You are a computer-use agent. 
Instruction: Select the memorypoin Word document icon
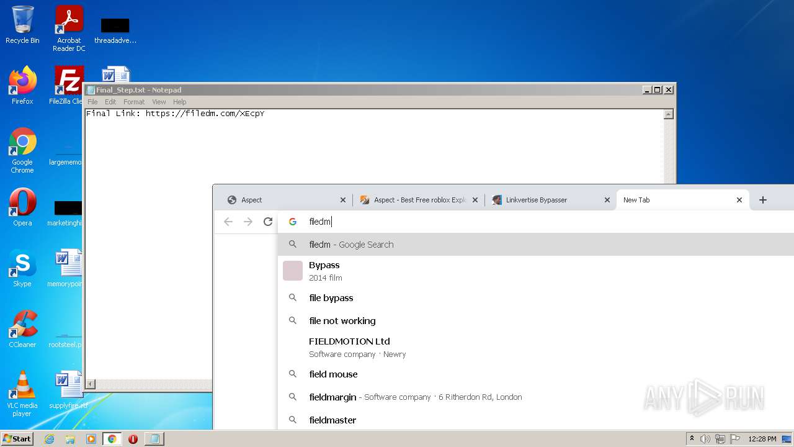pyautogui.click(x=66, y=268)
